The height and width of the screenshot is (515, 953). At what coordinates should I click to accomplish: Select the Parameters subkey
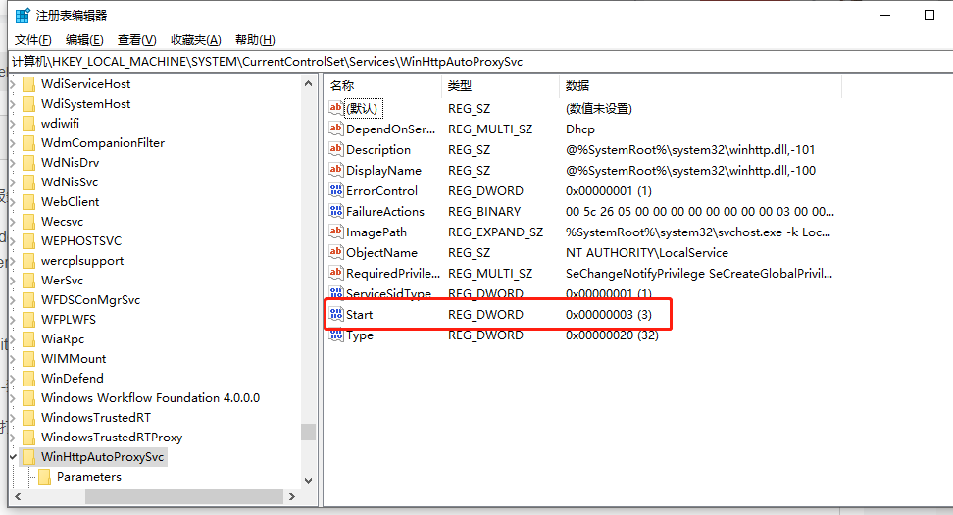pyautogui.click(x=89, y=477)
